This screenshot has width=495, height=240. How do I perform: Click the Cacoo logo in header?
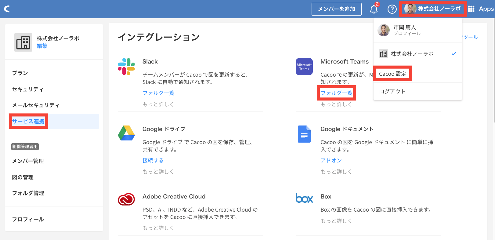tap(7, 9)
